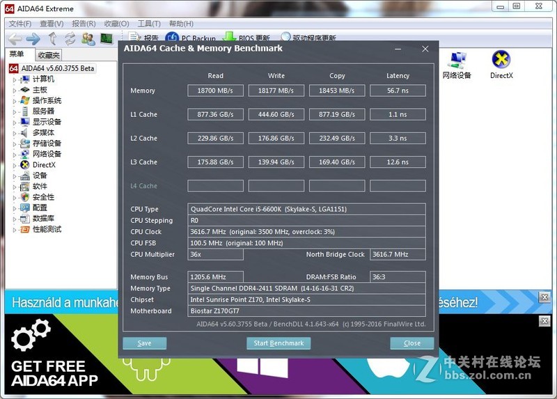
Task: Expand the 数据库 tree node arrow
Action: pyautogui.click(x=15, y=219)
